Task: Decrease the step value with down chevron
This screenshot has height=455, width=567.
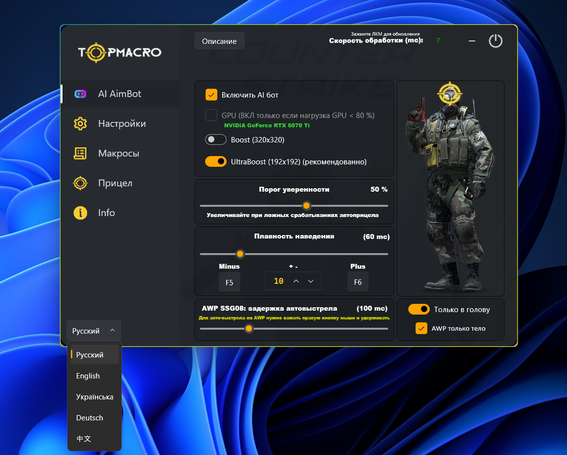Action: [311, 281]
